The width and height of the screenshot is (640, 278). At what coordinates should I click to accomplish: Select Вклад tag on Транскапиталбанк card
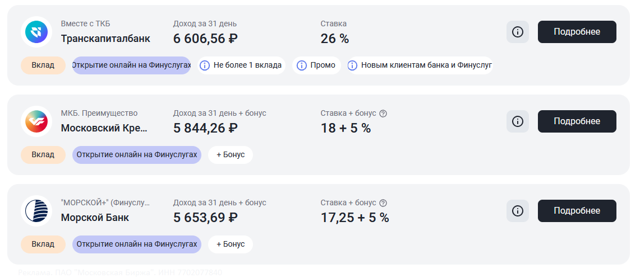(x=43, y=65)
